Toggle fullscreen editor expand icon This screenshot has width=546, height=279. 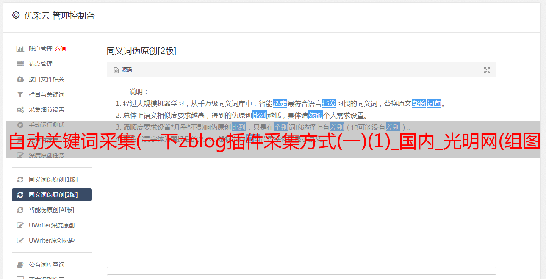point(487,70)
